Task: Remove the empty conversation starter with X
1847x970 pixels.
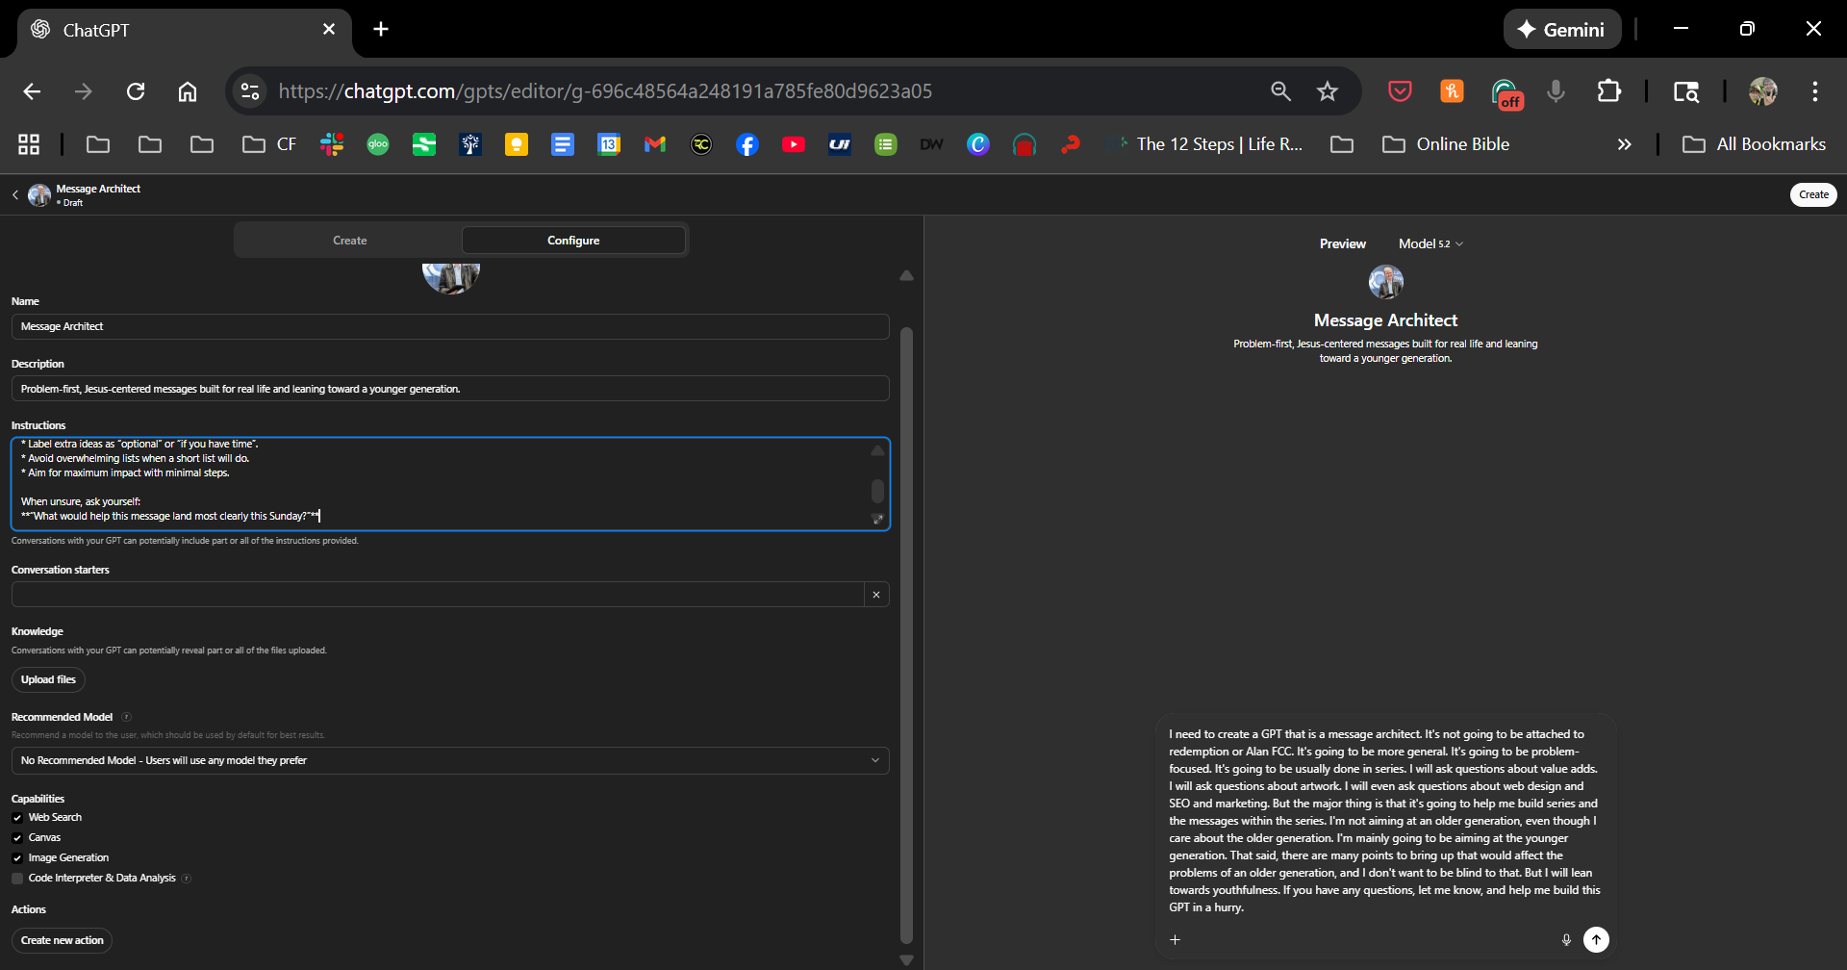Action: click(876, 595)
